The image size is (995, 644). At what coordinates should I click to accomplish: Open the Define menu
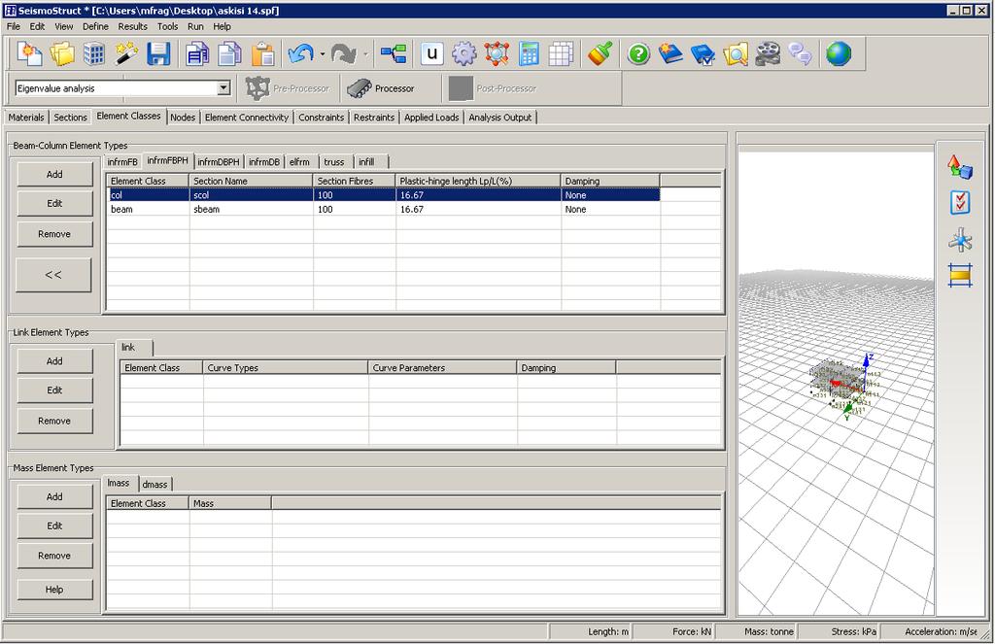(95, 26)
